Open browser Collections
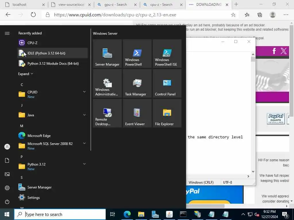The height and width of the screenshot is (220, 294). [260, 15]
